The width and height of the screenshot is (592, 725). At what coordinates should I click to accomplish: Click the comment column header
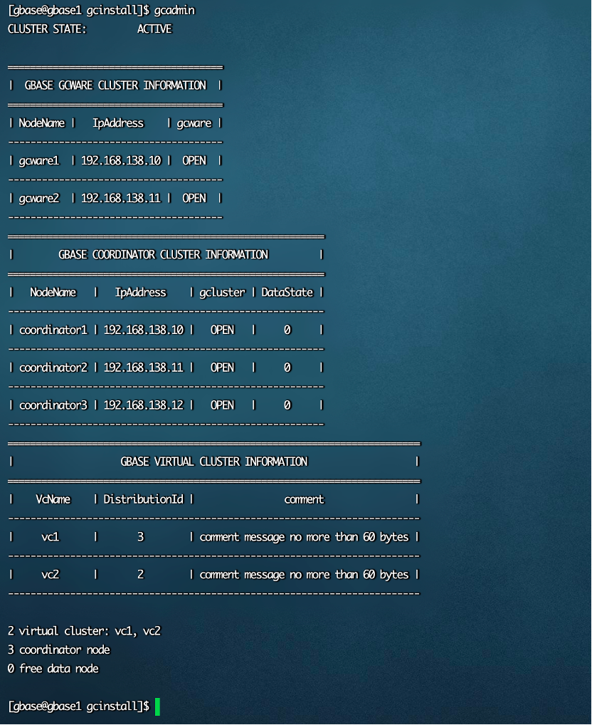(305, 500)
